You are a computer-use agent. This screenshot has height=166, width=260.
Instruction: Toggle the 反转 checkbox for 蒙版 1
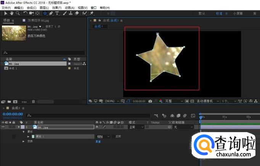114,136
